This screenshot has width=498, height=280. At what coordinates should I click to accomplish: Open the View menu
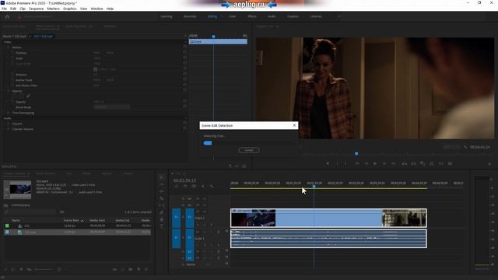pyautogui.click(x=83, y=9)
